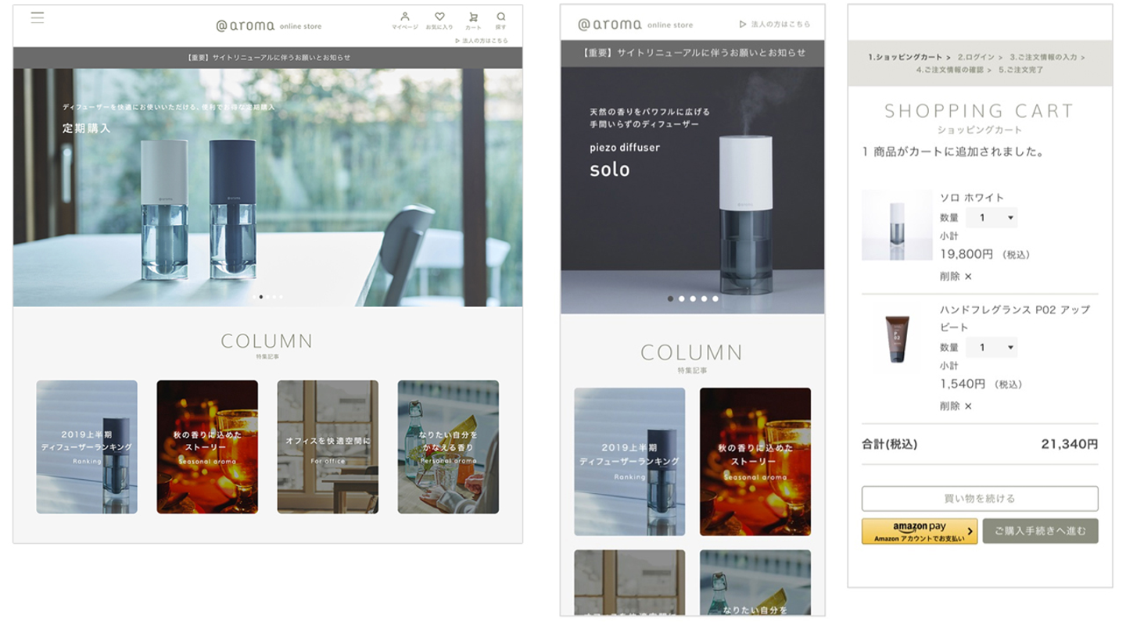This screenshot has width=1126, height=633.
Task: Open quantity dropdown for ハンドフレグランス P02
Action: point(992,348)
